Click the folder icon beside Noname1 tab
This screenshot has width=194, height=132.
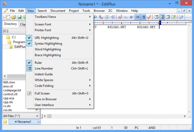click(x=5, y=121)
